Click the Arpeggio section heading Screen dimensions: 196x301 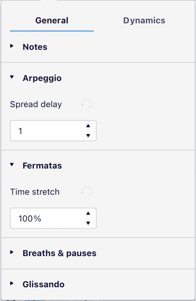point(42,78)
